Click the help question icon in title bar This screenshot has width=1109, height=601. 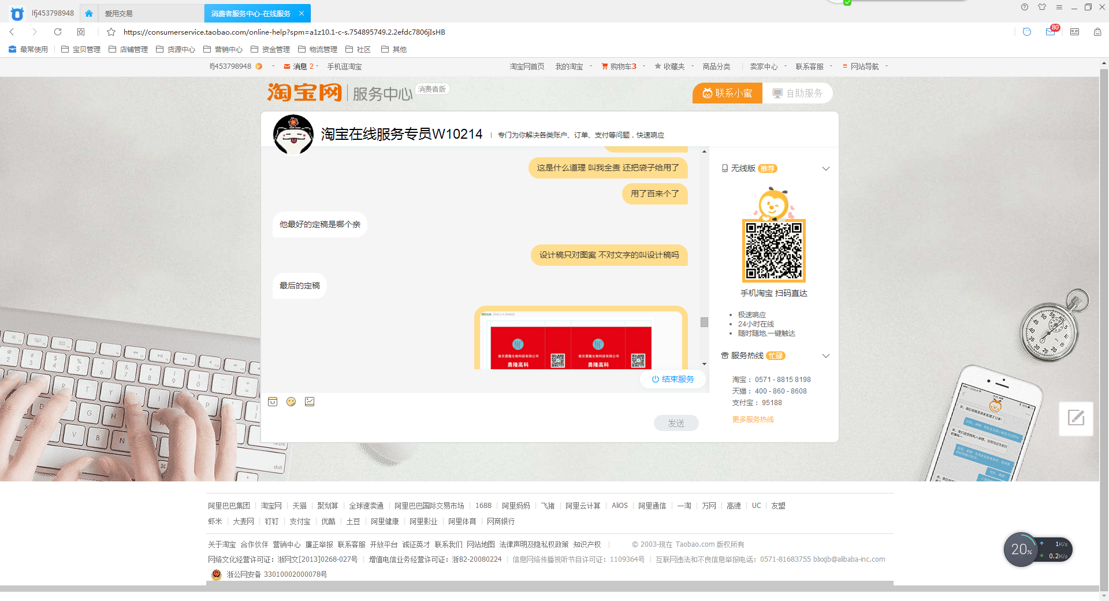(x=1025, y=7)
